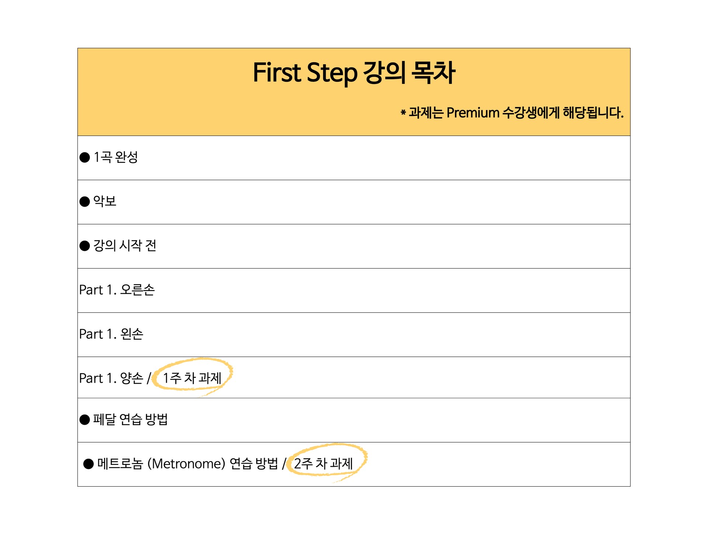Click the bullet dot beside 페달 연습 방법
The width and height of the screenshot is (708, 536).
(85, 420)
